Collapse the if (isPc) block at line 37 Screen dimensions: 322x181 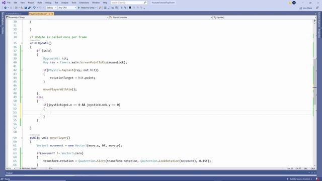click(22, 51)
